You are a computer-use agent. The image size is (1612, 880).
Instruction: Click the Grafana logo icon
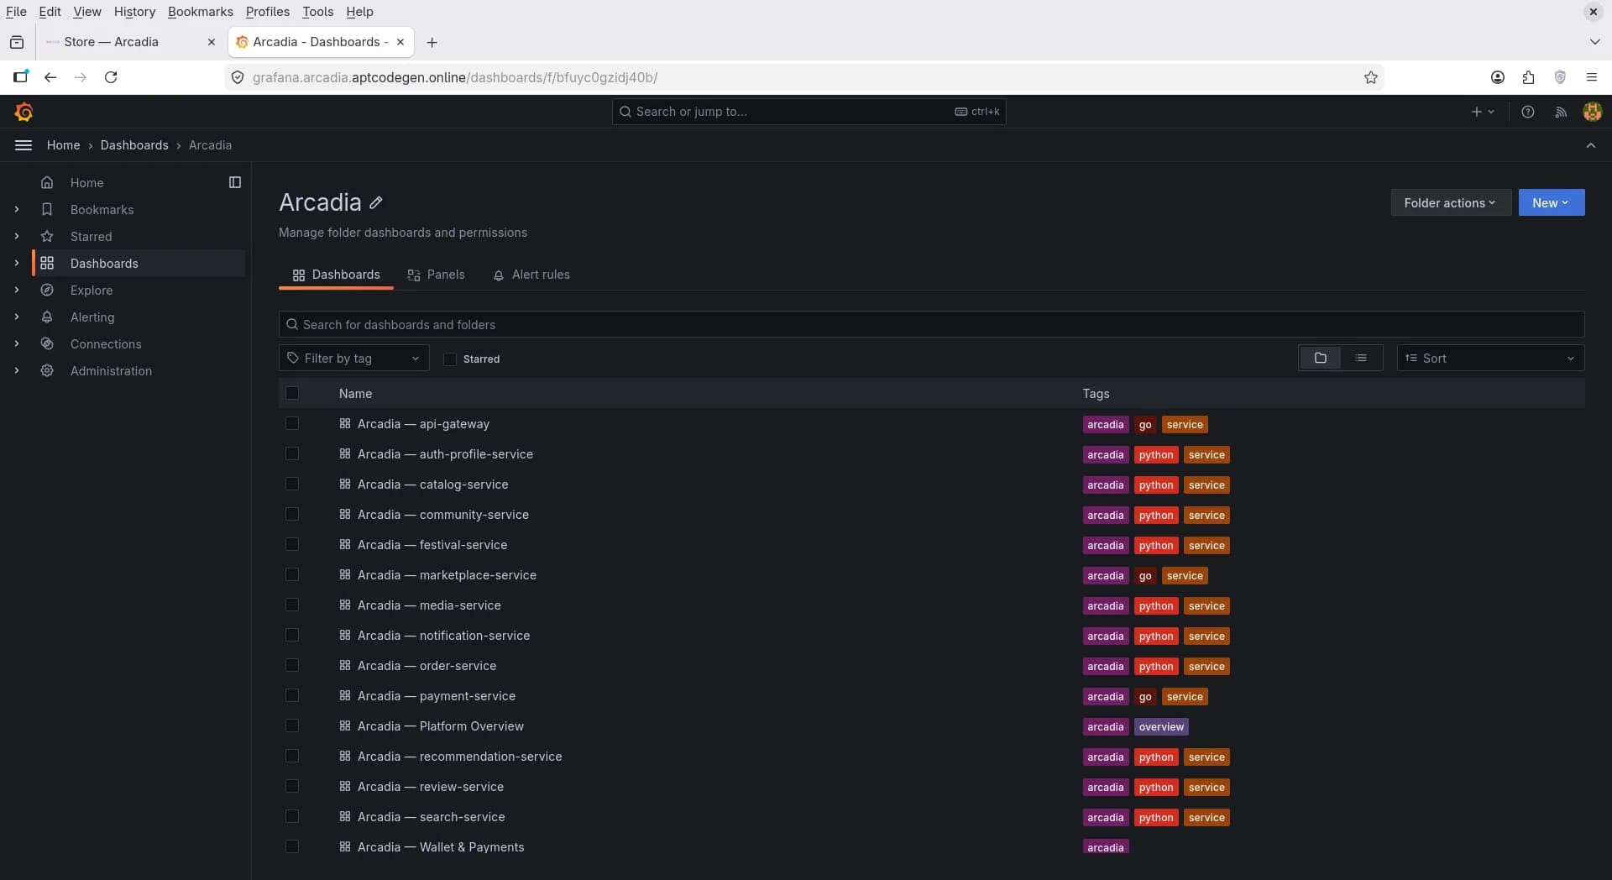coord(24,112)
